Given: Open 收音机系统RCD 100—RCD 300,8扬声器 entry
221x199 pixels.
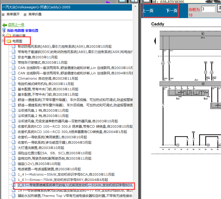Looking at the screenshot, I should (72, 132).
